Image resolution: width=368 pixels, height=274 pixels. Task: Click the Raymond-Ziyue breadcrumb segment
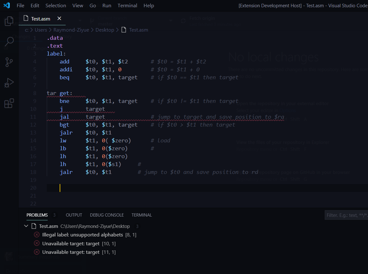(71, 30)
